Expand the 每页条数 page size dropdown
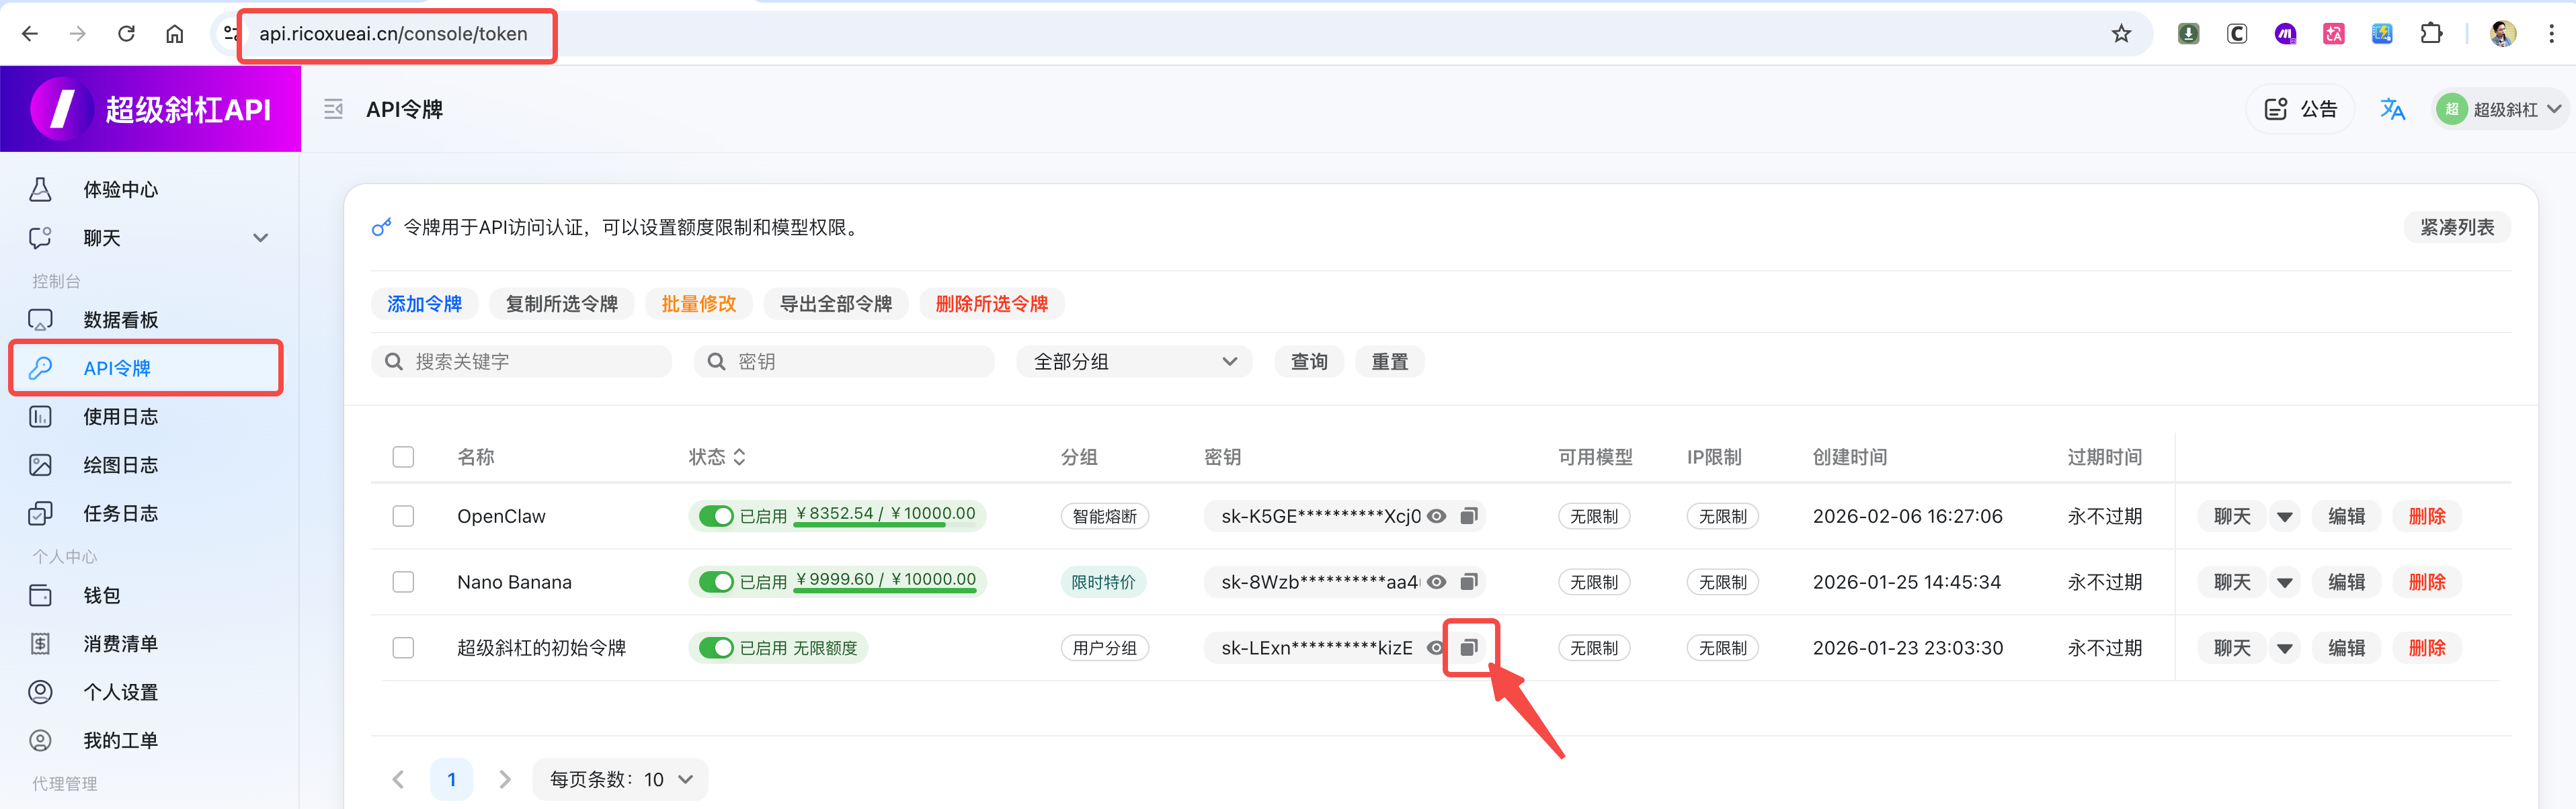2576x809 pixels. (x=620, y=779)
